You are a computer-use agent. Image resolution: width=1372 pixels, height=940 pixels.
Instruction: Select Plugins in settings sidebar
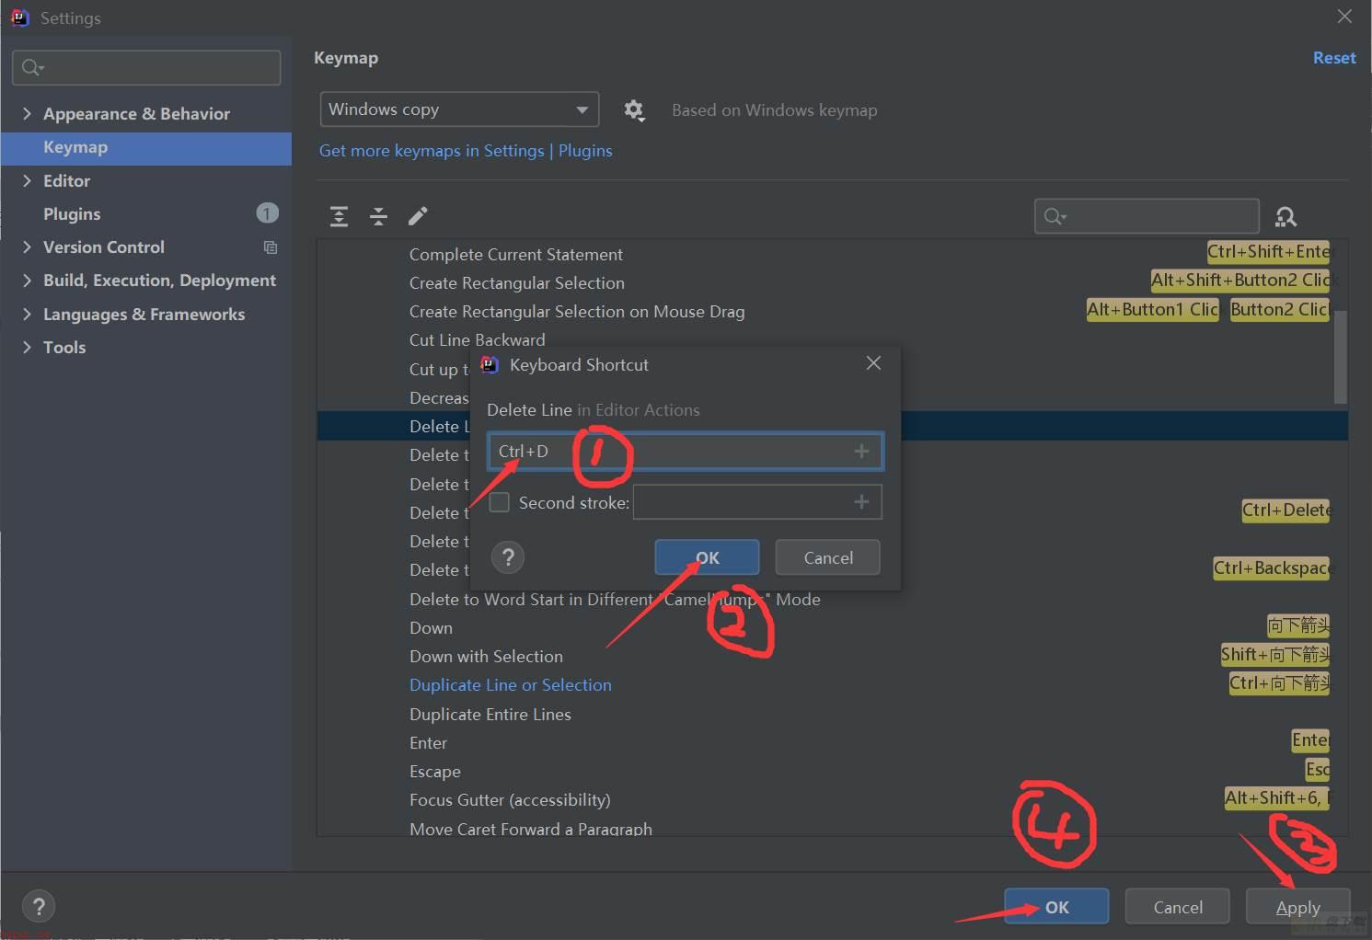coord(72,214)
